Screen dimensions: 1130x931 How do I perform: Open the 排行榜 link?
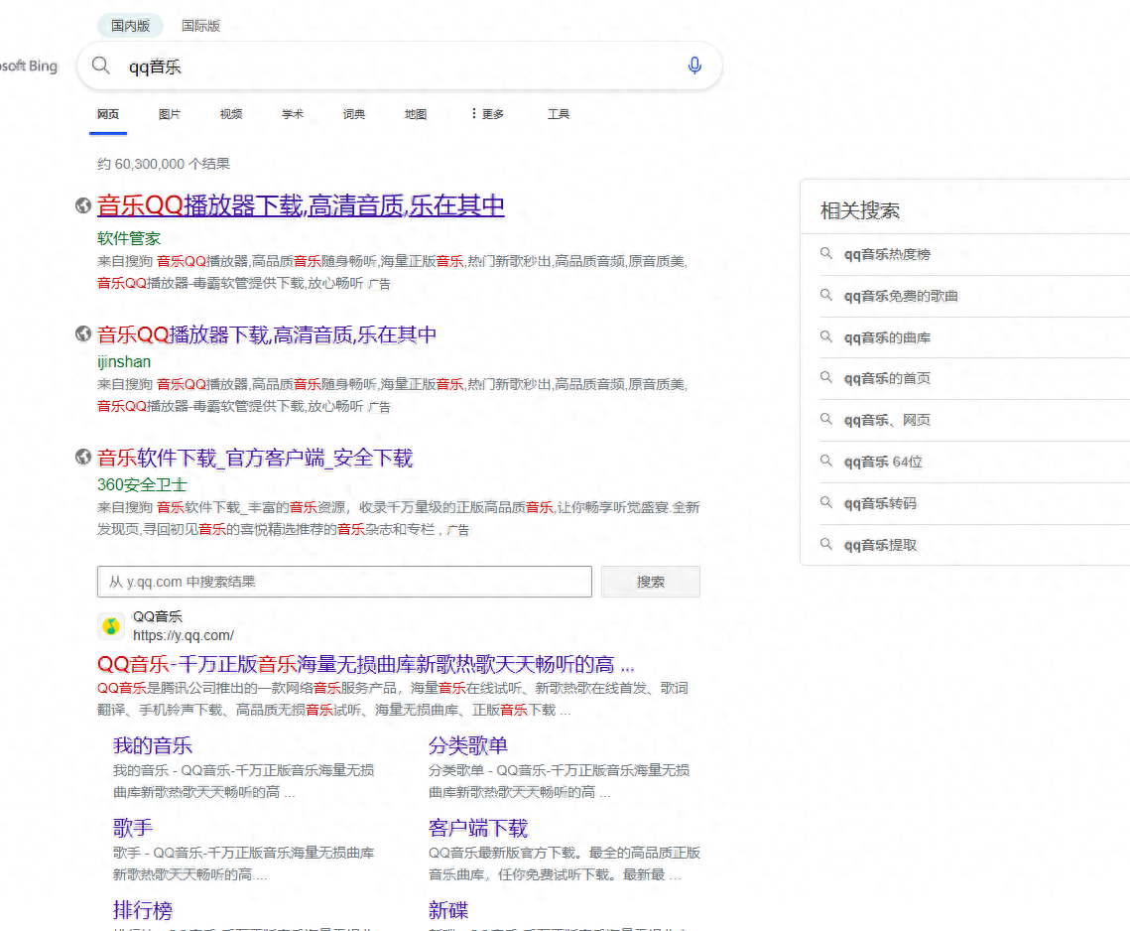pyautogui.click(x=142, y=910)
